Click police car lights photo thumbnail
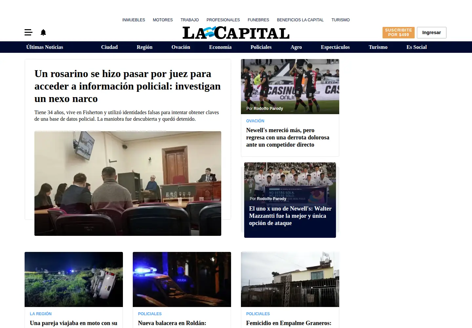The width and height of the screenshot is (472, 328). 182,279
